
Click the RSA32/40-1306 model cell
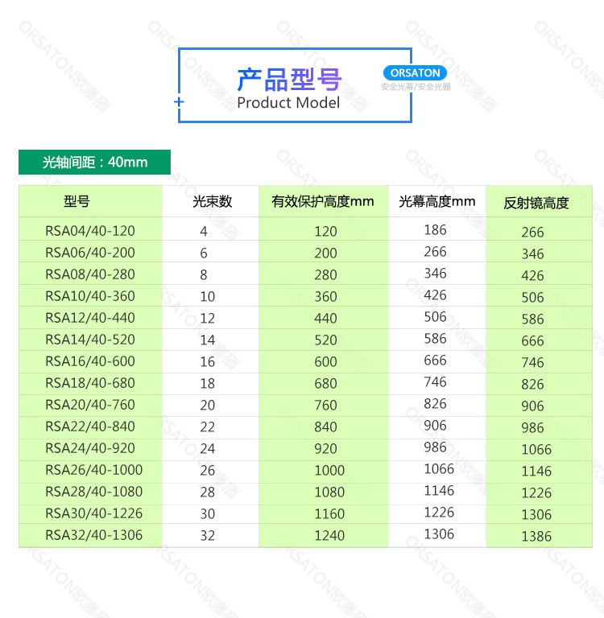point(93,535)
